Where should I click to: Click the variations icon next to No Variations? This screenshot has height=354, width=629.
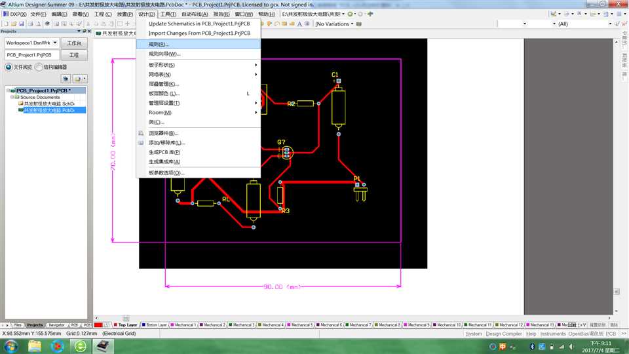coord(359,24)
